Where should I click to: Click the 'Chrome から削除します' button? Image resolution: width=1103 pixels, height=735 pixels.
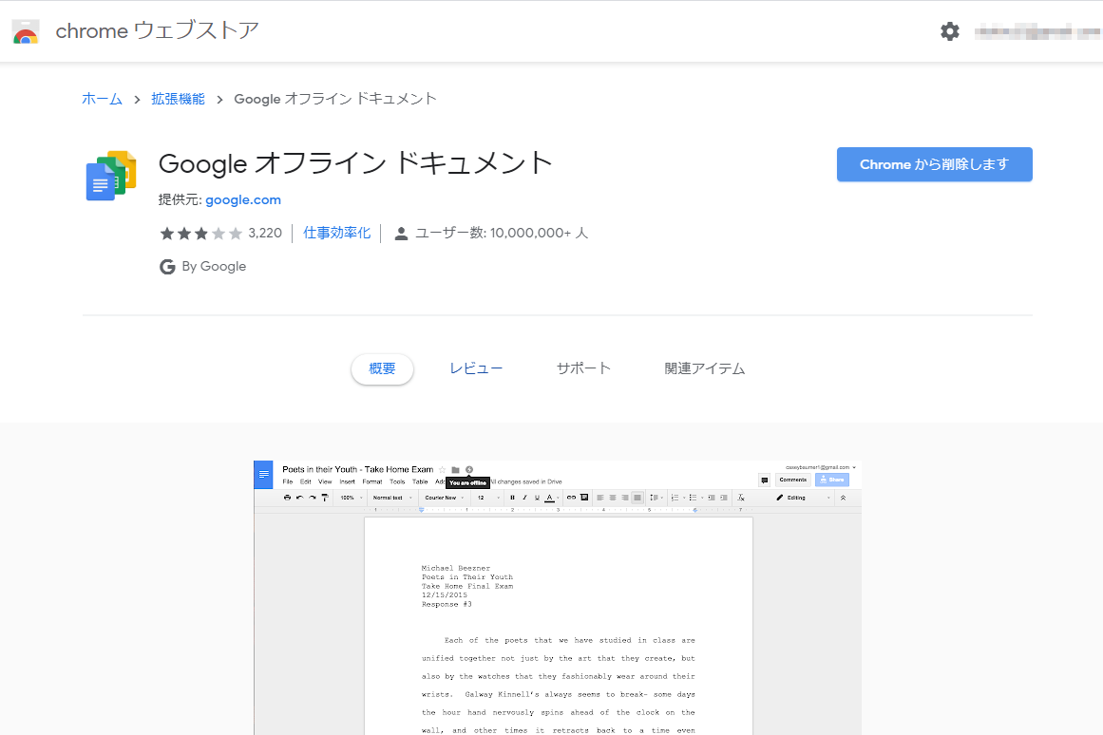tap(934, 163)
